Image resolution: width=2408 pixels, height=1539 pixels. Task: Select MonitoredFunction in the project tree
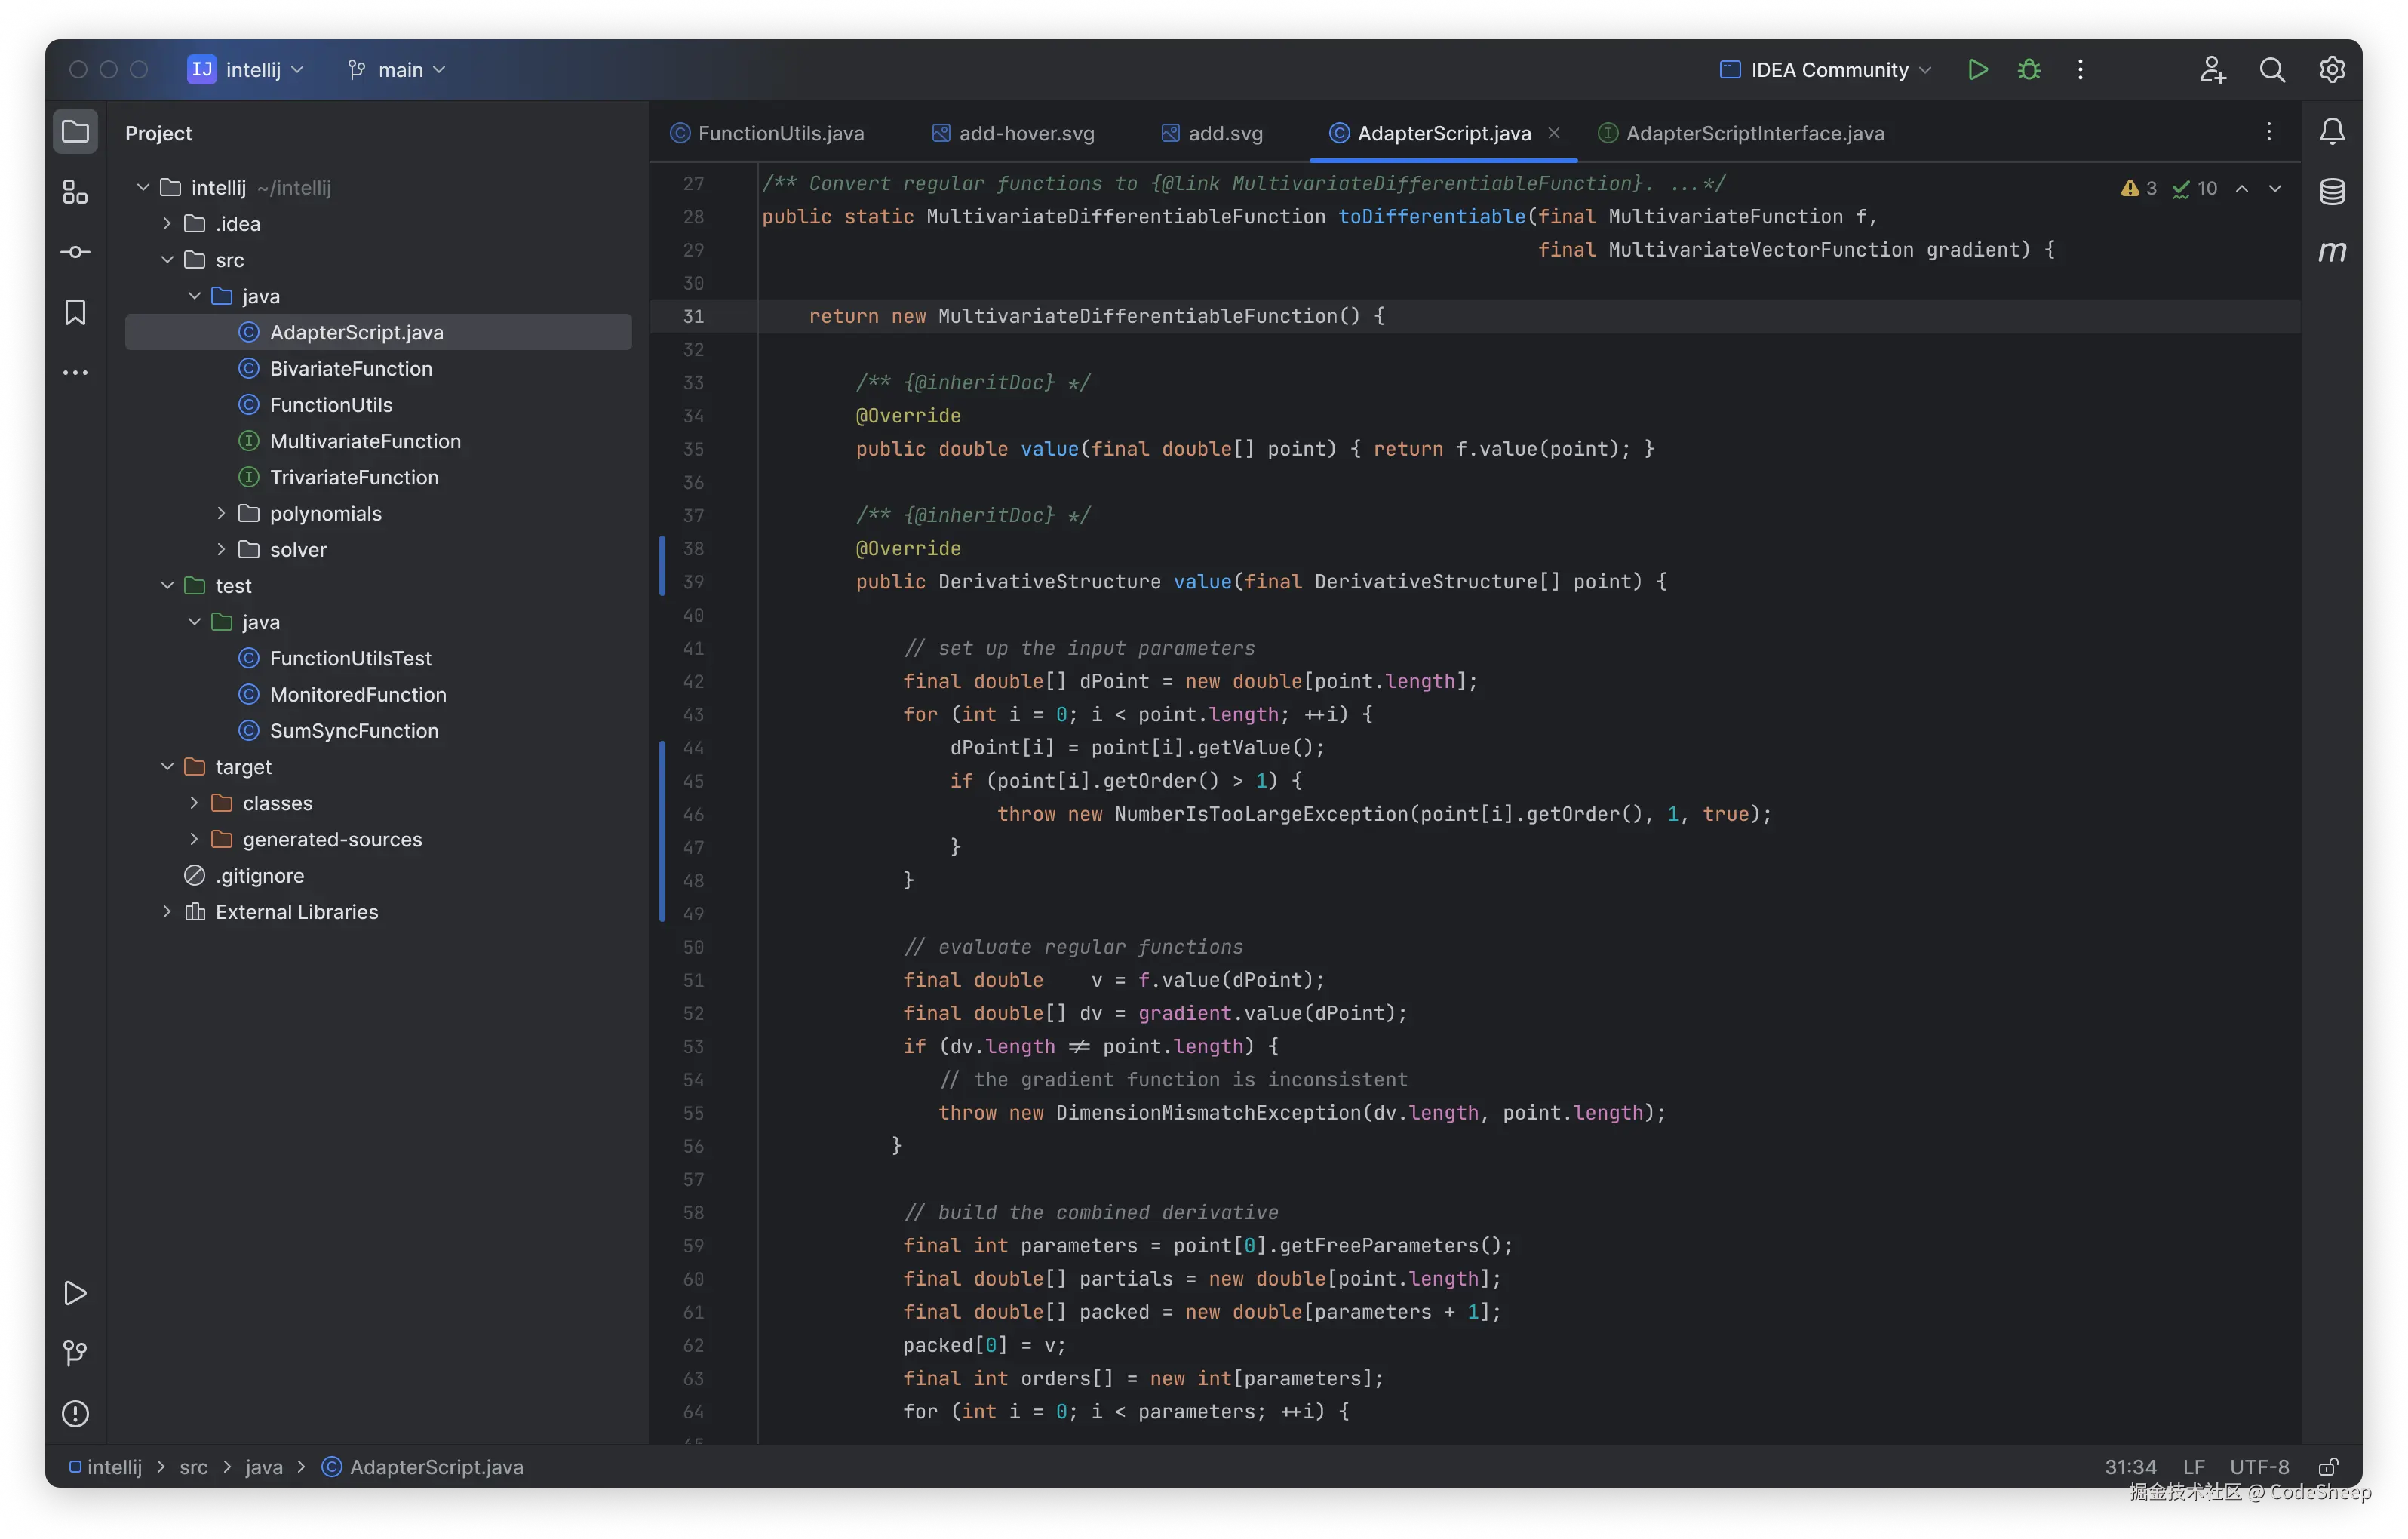pyautogui.click(x=357, y=694)
